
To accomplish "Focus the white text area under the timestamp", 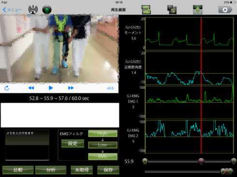I will tap(60, 115).
